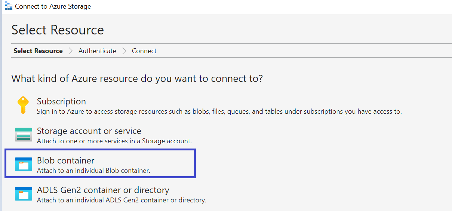452x211 pixels.
Task: Click the Blob container icon
Action: coord(24,164)
